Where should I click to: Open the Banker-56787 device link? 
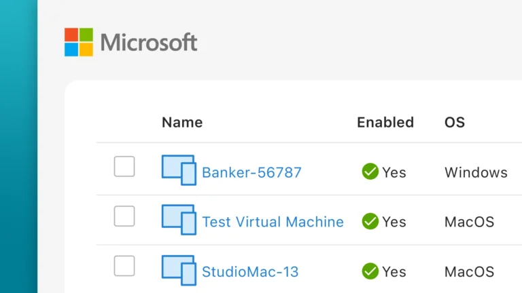click(251, 172)
